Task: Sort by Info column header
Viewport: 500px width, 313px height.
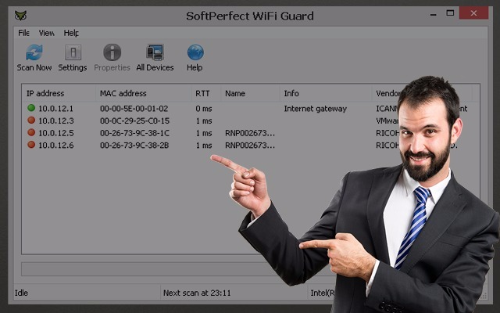Action: tap(291, 93)
